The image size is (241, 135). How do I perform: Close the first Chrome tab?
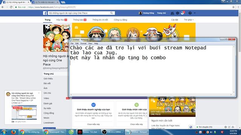pos(28,2)
